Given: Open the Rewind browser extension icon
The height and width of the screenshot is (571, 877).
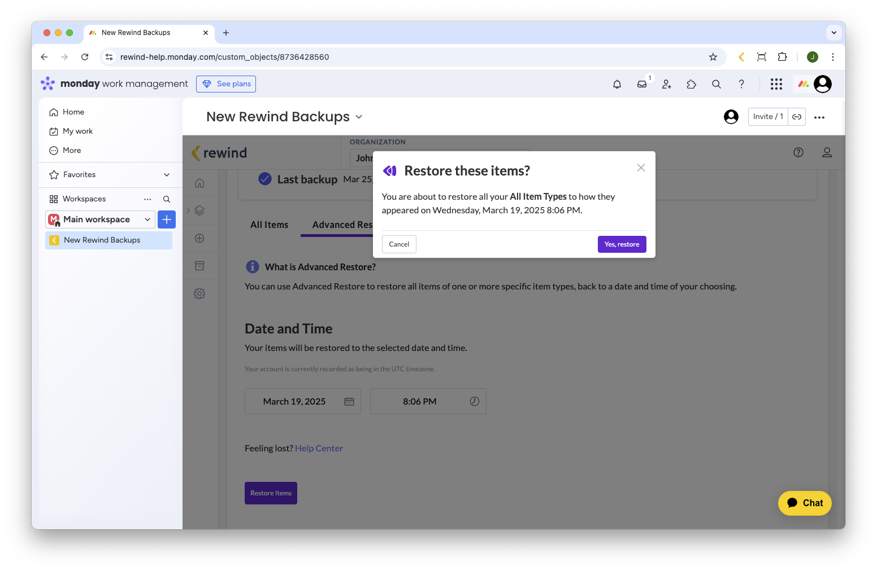Looking at the screenshot, I should point(741,57).
